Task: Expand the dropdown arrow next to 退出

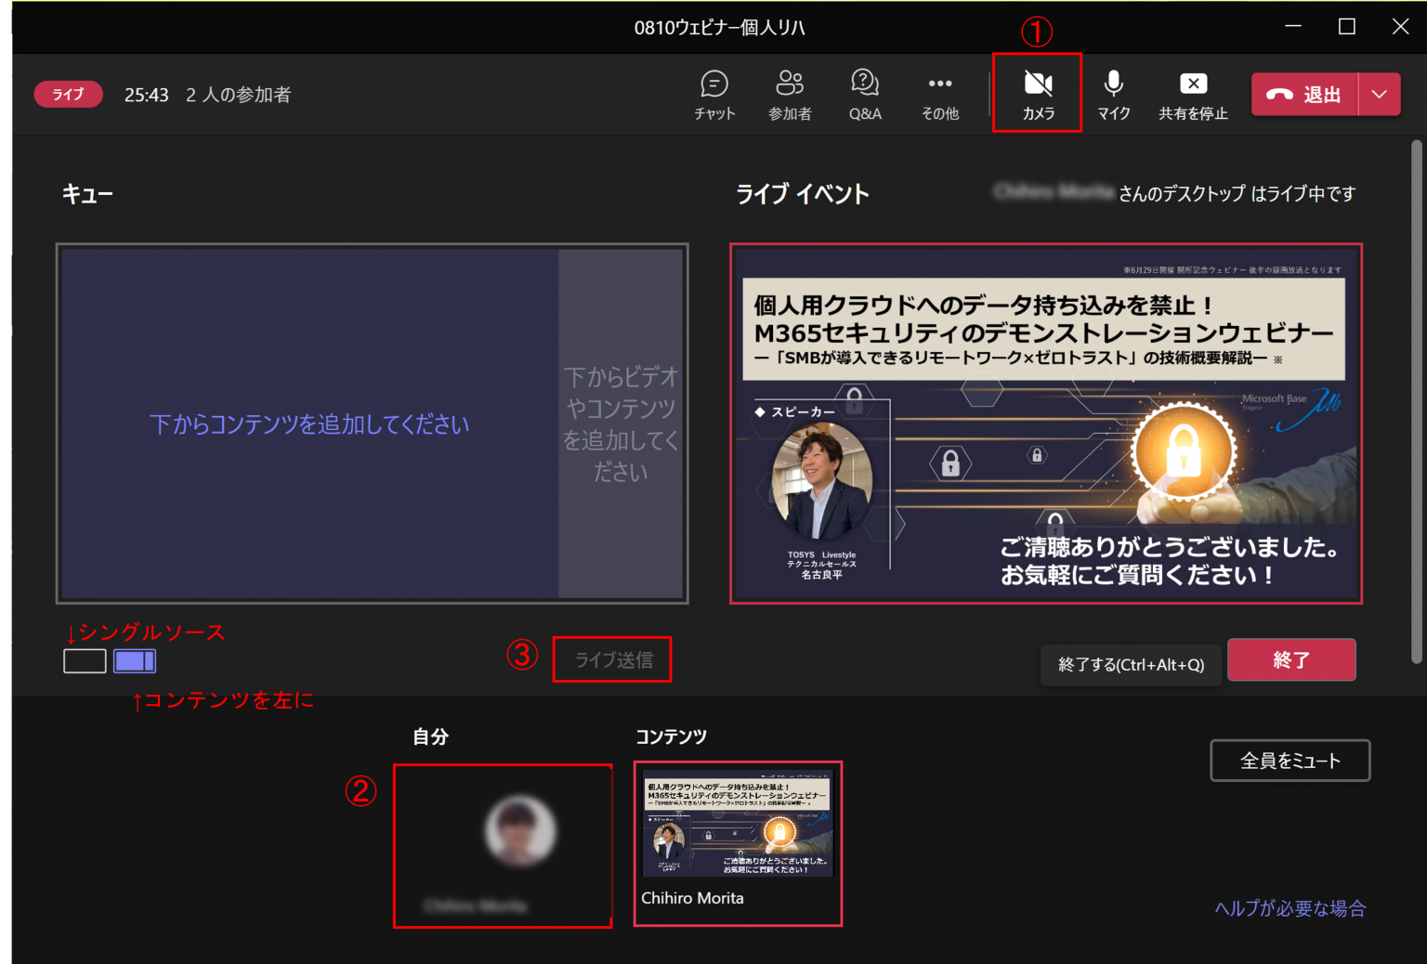Action: click(x=1380, y=95)
